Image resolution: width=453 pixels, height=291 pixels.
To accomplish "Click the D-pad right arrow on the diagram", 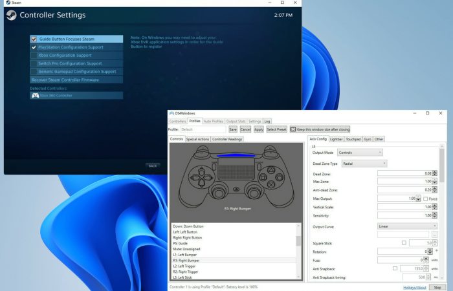I will click(208, 177).
